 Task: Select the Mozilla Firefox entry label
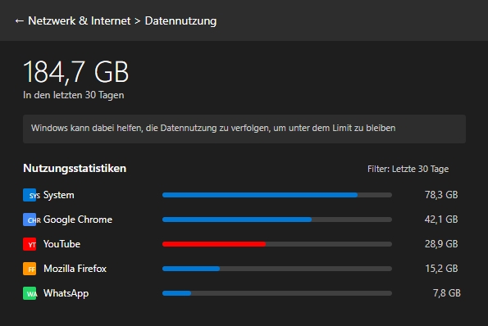75,269
